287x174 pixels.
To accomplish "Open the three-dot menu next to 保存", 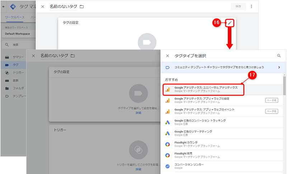I will coord(251,6).
